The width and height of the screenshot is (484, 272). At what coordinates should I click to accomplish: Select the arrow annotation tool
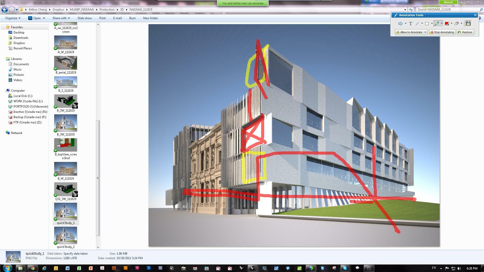pos(400,23)
